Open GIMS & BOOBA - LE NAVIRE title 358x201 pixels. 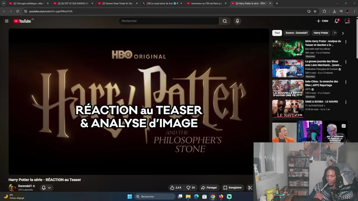tap(322, 102)
